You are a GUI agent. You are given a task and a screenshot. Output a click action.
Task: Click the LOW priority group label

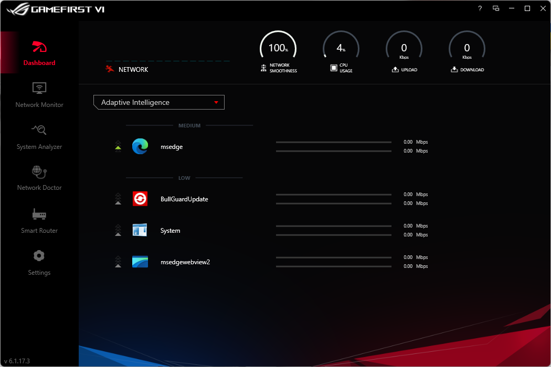click(x=184, y=178)
